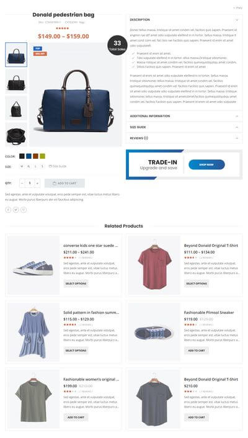Viewport: 248px width, 438px height.
Task: Click Shop Now on Trade-In banner
Action: coord(206,164)
